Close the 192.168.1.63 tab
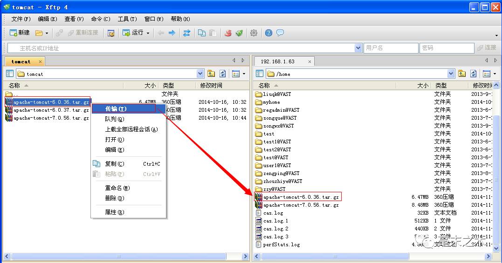The image size is (502, 263). click(x=309, y=61)
